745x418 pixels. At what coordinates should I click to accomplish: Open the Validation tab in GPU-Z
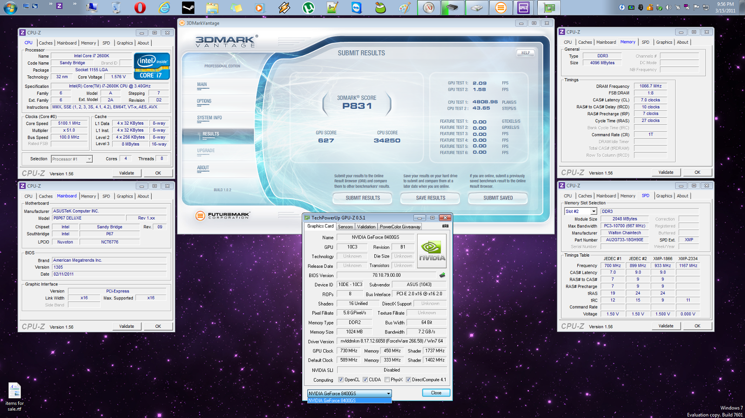pos(366,226)
